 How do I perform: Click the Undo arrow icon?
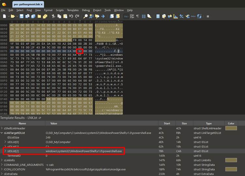point(71,16)
